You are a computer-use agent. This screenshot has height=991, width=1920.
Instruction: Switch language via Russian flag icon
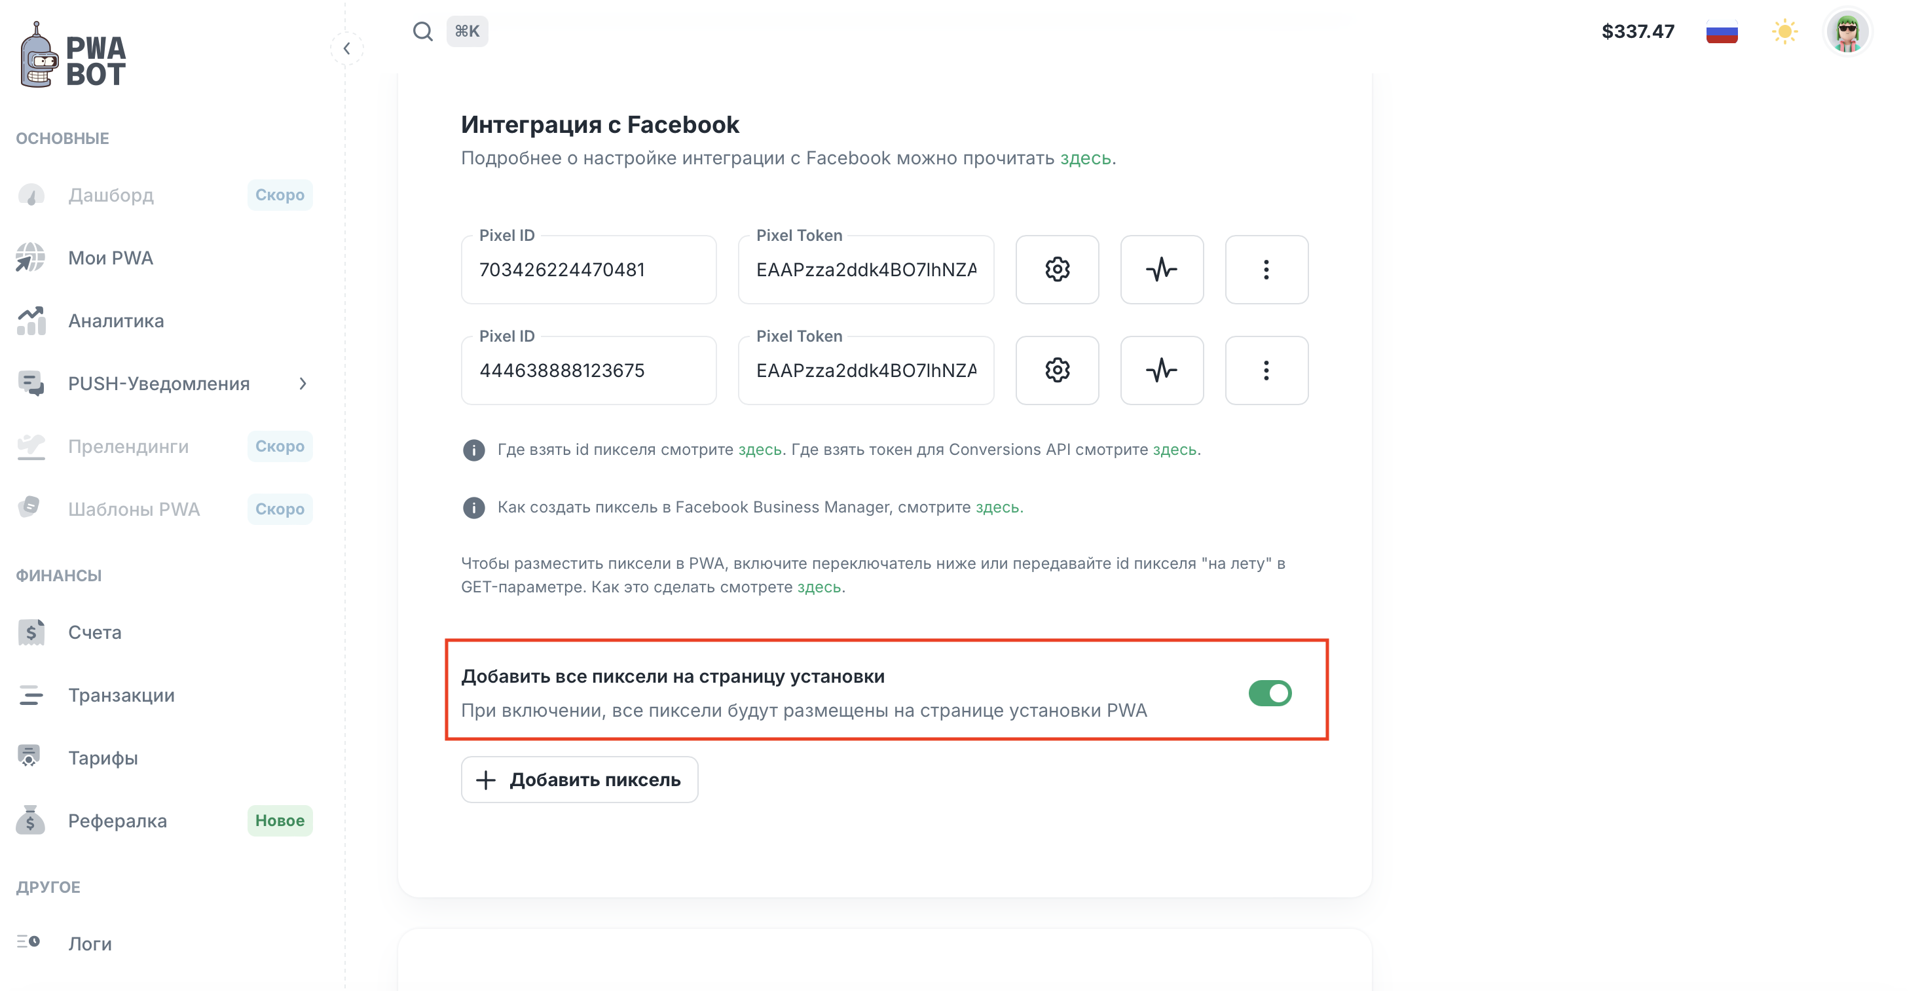click(1722, 32)
